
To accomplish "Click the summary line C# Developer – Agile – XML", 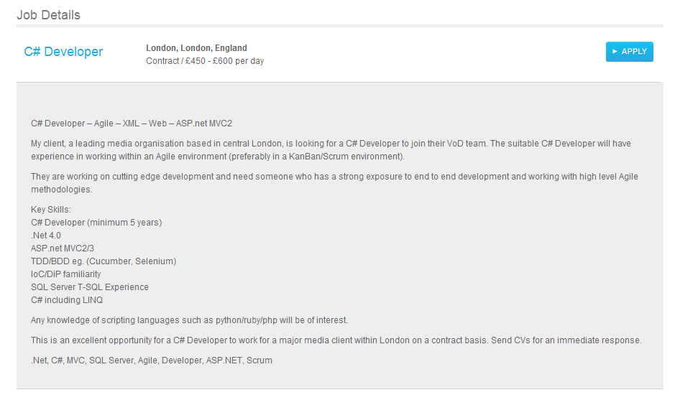I will 132,124.
